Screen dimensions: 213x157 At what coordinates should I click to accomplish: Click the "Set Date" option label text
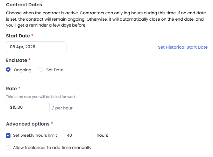coord(55,70)
